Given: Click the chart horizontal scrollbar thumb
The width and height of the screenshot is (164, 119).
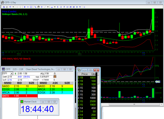Looking at the screenshot, I should (134, 104).
